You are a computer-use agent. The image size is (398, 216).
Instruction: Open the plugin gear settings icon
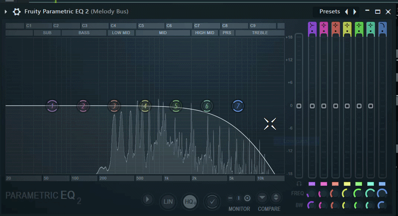[x=17, y=11]
